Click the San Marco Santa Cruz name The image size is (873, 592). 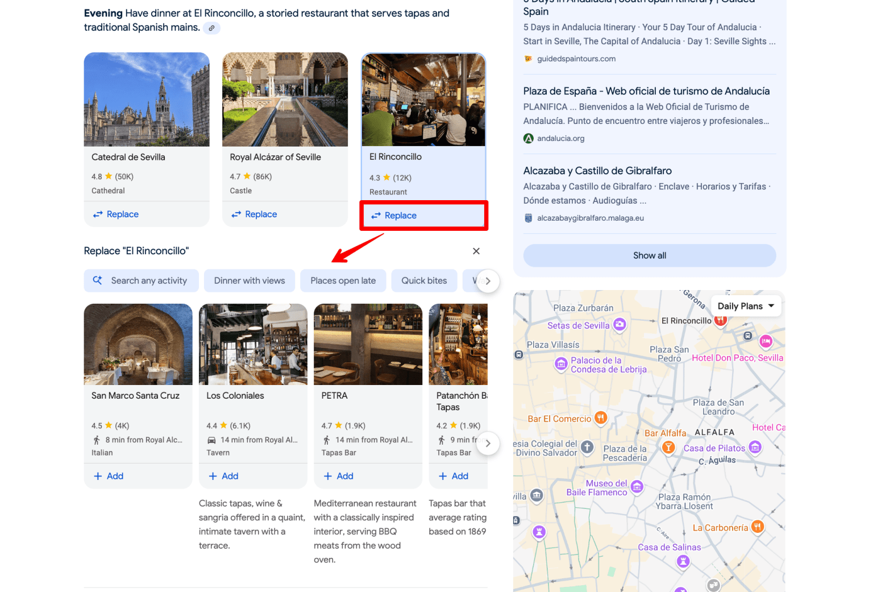[135, 396]
